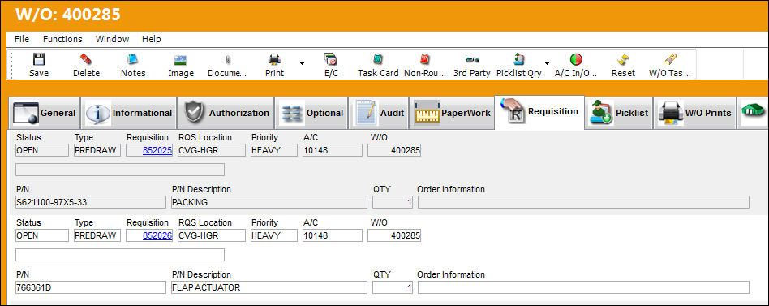Click PREDRAW type field for requisition 852025

[x=97, y=150]
